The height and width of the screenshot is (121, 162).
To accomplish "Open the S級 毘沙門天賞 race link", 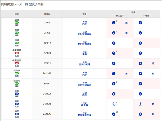I will click(85, 63).
